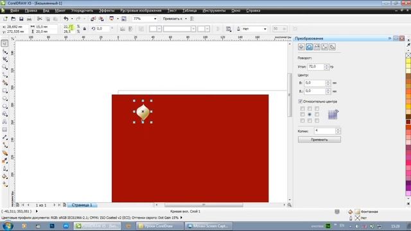Click the Undo arrow icon

click(66, 19)
